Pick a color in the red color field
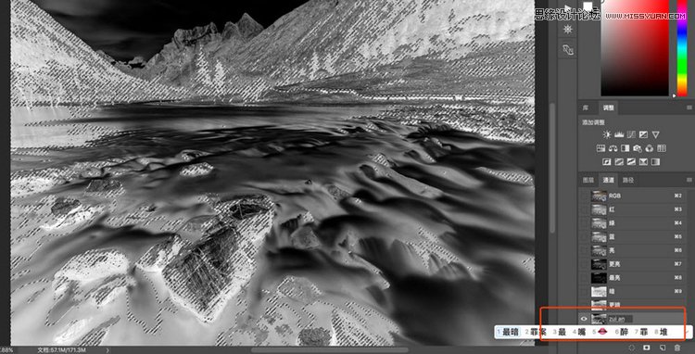 [635, 48]
